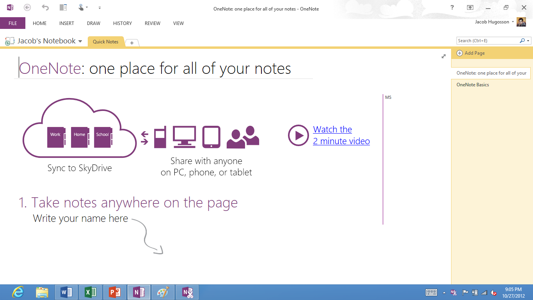The height and width of the screenshot is (300, 533).
Task: Switch to the DRAW ribbon tab
Action: (x=93, y=23)
